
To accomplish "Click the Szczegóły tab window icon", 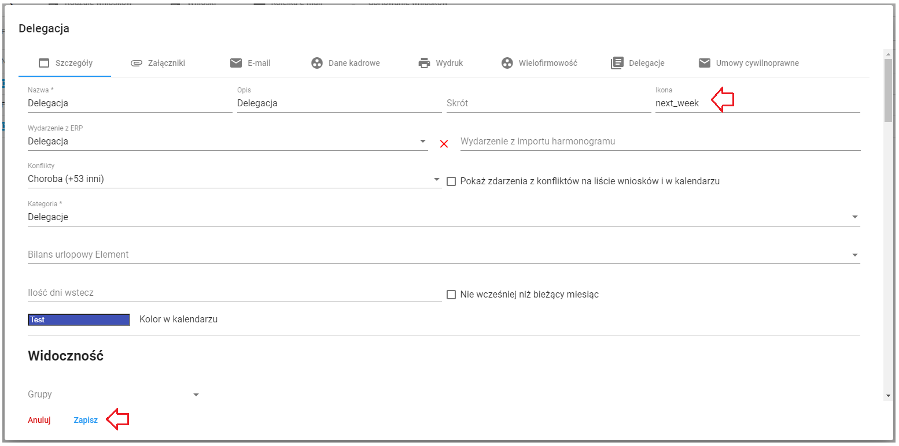I will [x=44, y=63].
